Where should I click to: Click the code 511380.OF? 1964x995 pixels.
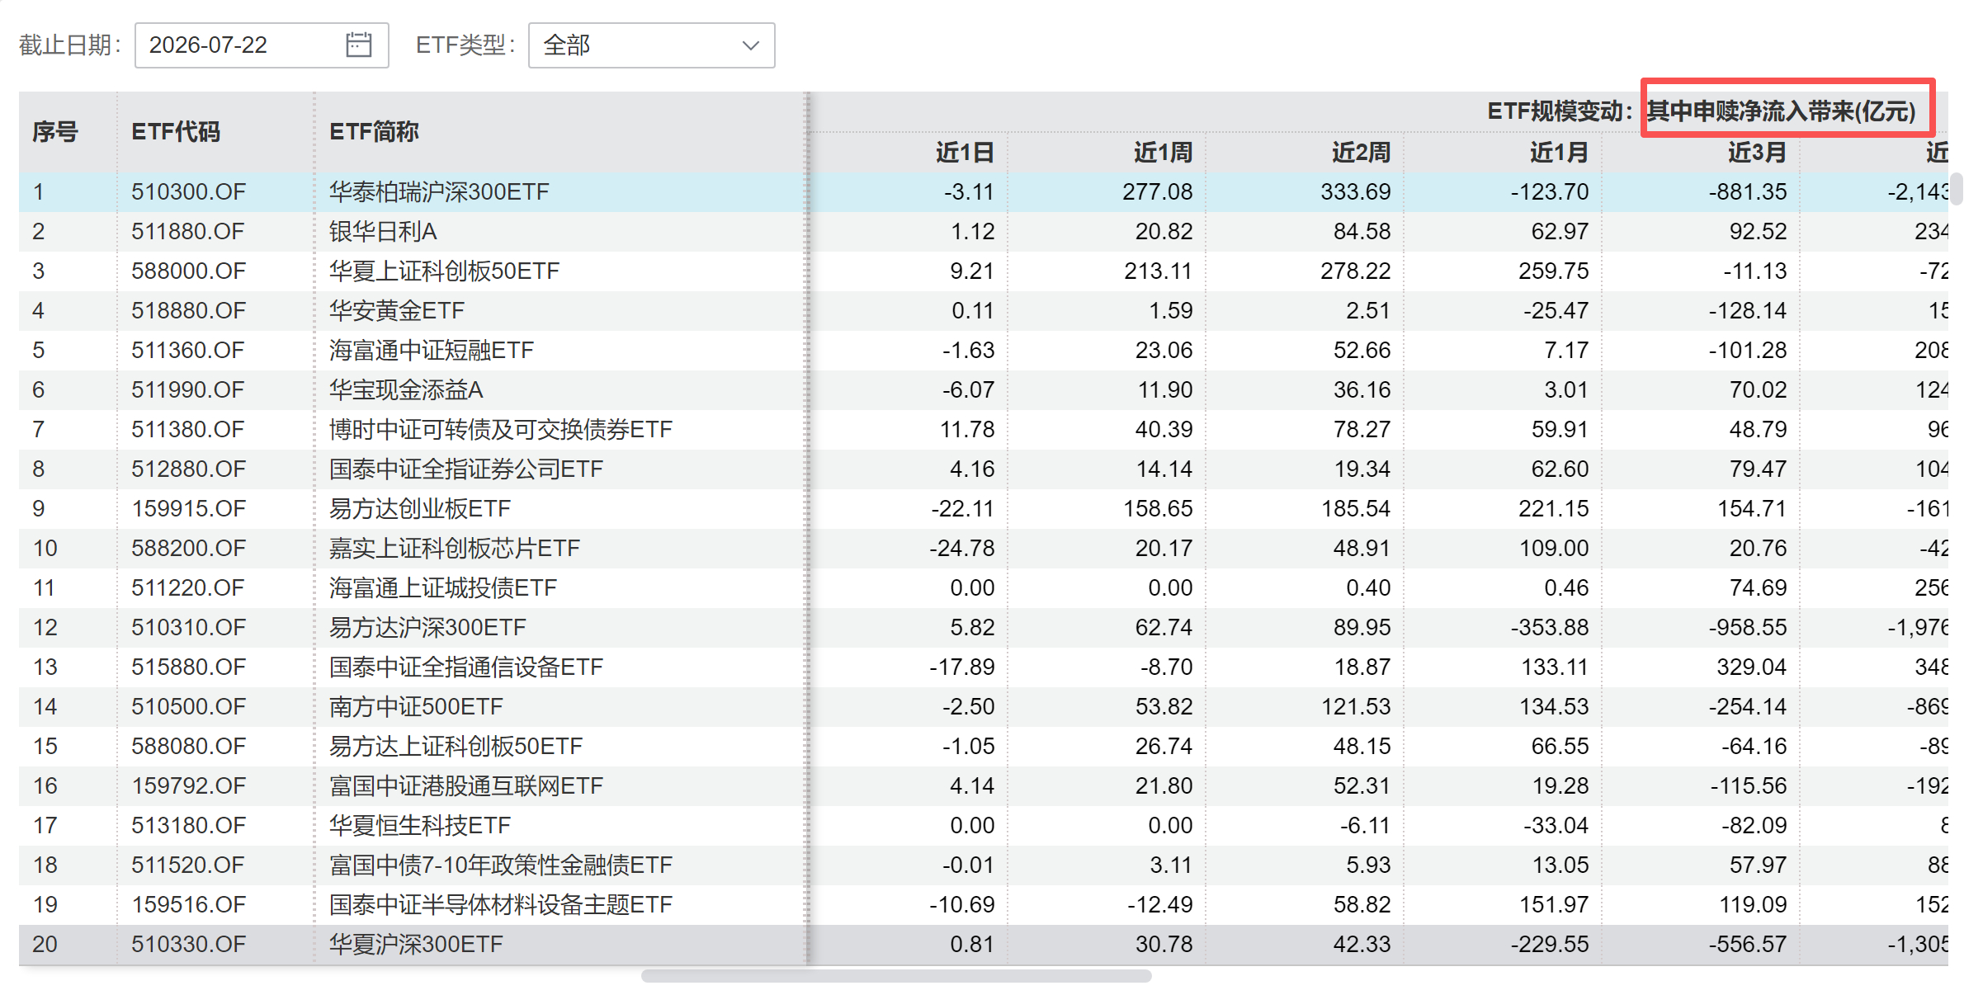coord(188,430)
